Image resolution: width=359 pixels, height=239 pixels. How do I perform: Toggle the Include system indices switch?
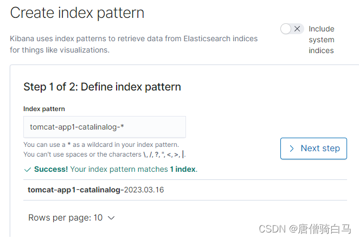tap(292, 29)
